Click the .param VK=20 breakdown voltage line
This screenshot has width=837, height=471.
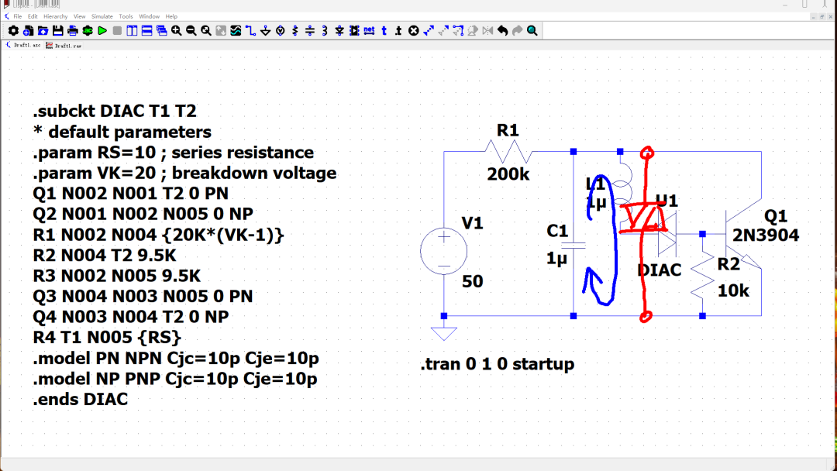click(x=184, y=173)
